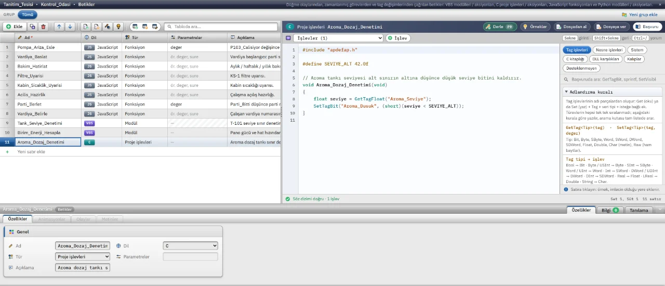
Task: Toggle the Başvuru reference panel
Action: click(647, 27)
